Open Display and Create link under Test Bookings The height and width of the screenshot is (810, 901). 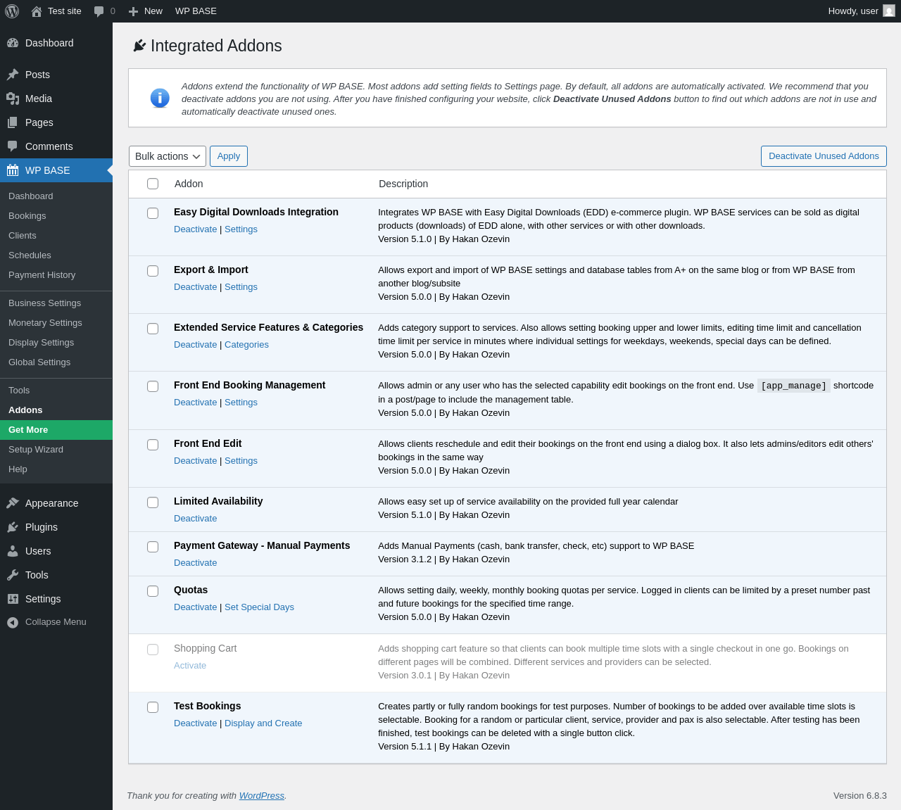tap(263, 723)
